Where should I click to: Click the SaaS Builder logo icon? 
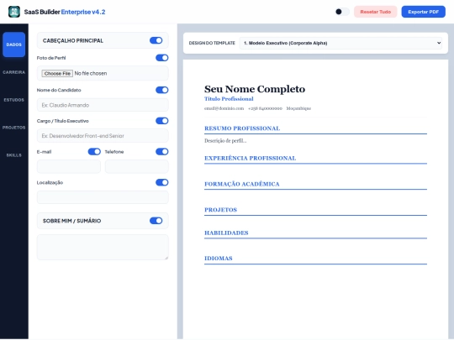pyautogui.click(x=14, y=12)
